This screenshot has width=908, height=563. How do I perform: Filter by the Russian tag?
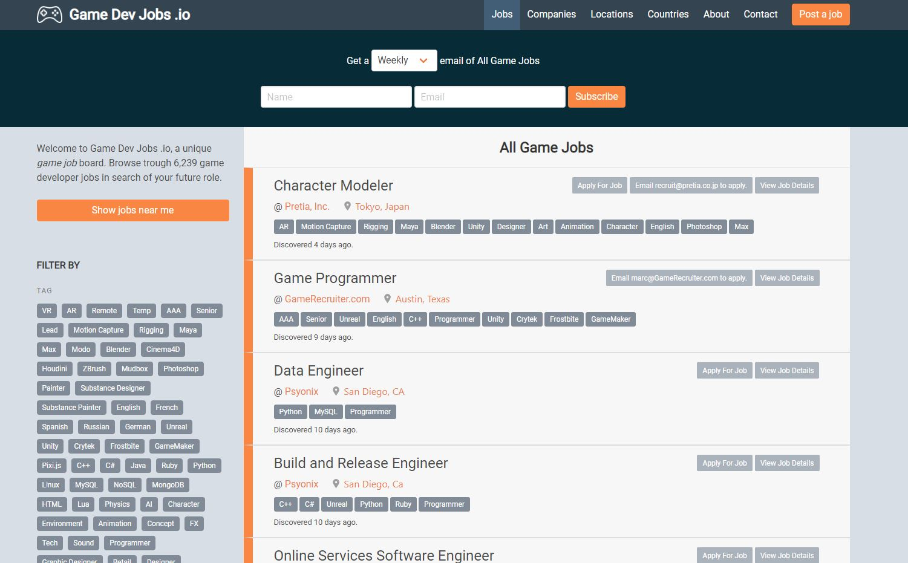pyautogui.click(x=96, y=427)
